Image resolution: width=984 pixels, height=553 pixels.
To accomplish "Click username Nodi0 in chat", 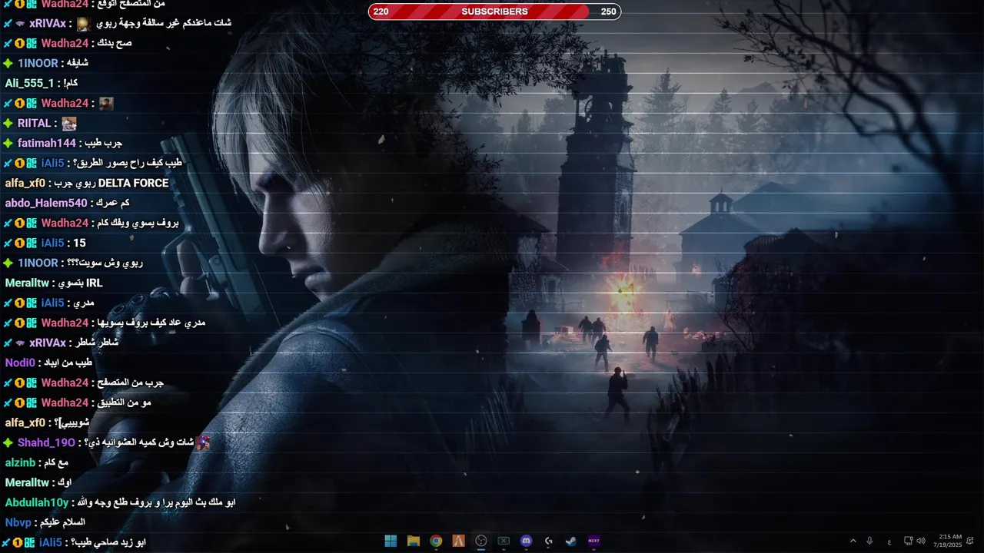I will click(20, 363).
